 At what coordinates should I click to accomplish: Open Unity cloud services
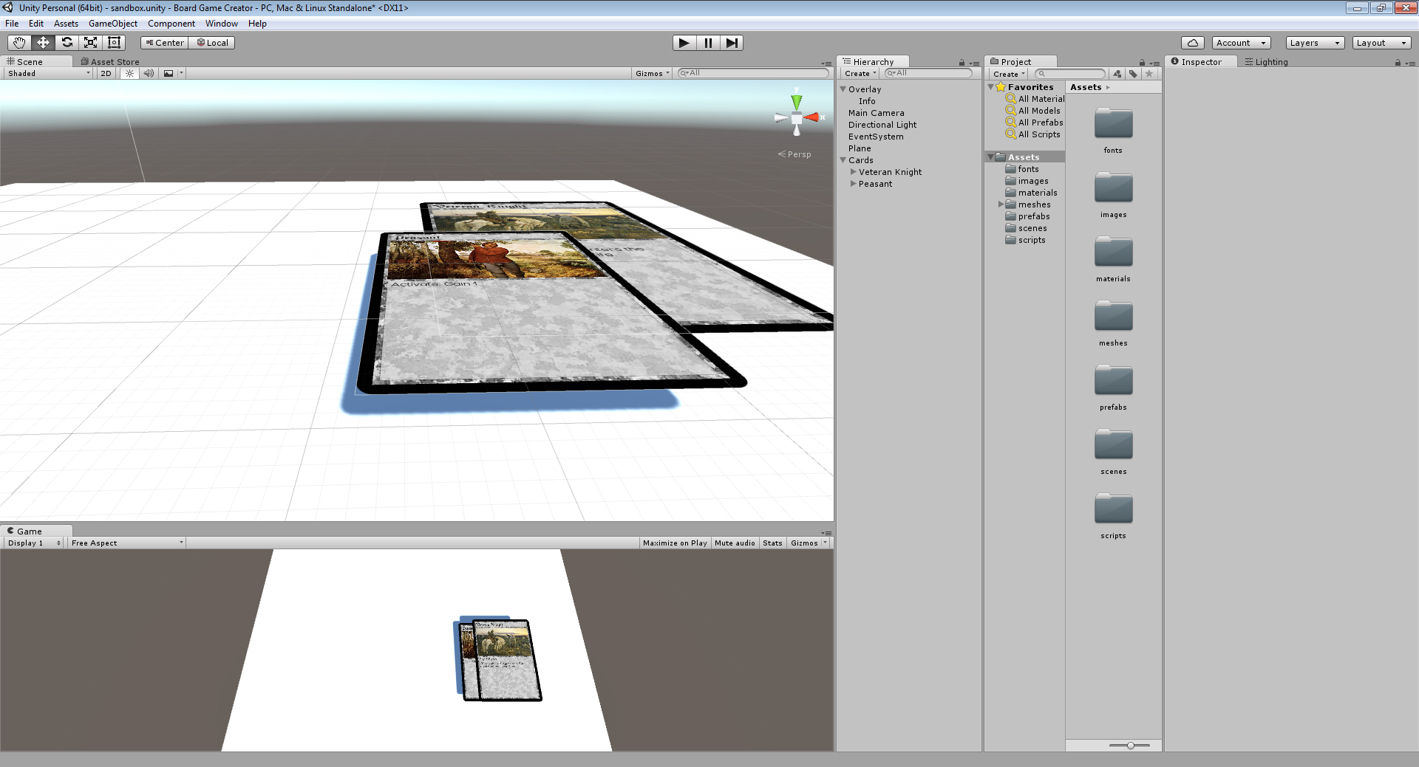point(1193,43)
